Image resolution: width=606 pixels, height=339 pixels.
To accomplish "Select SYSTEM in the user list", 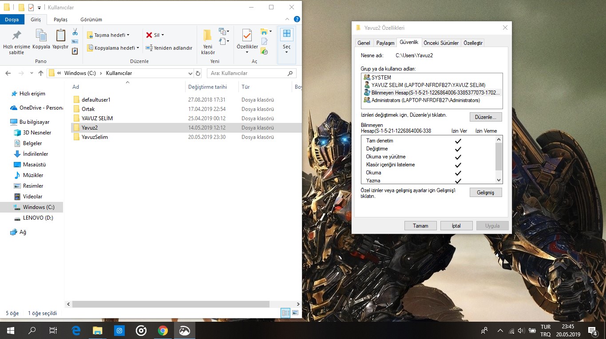I will point(432,78).
